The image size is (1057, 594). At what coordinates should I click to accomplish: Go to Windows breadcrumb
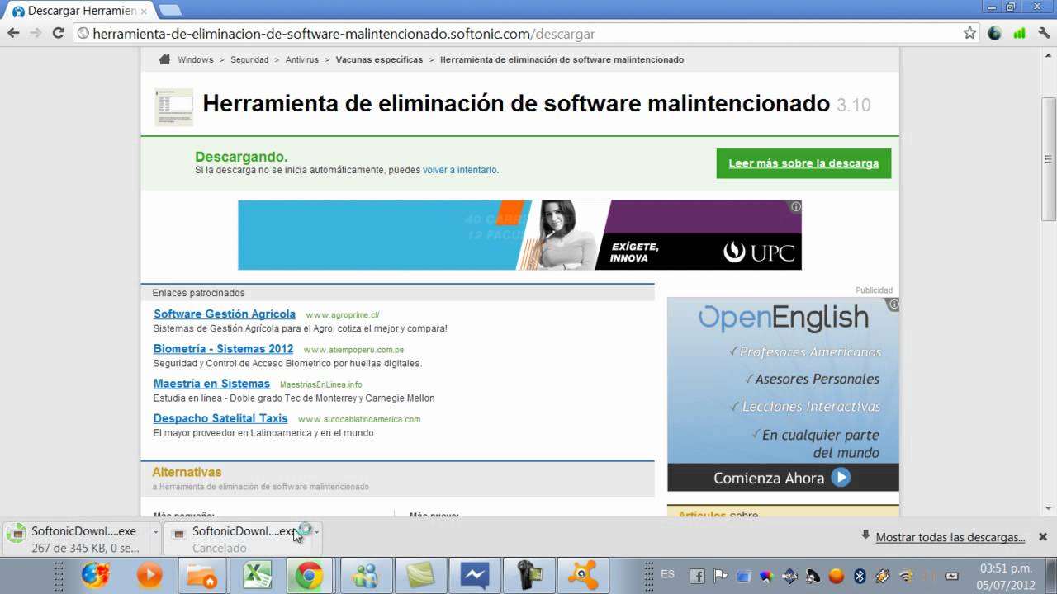coord(195,59)
